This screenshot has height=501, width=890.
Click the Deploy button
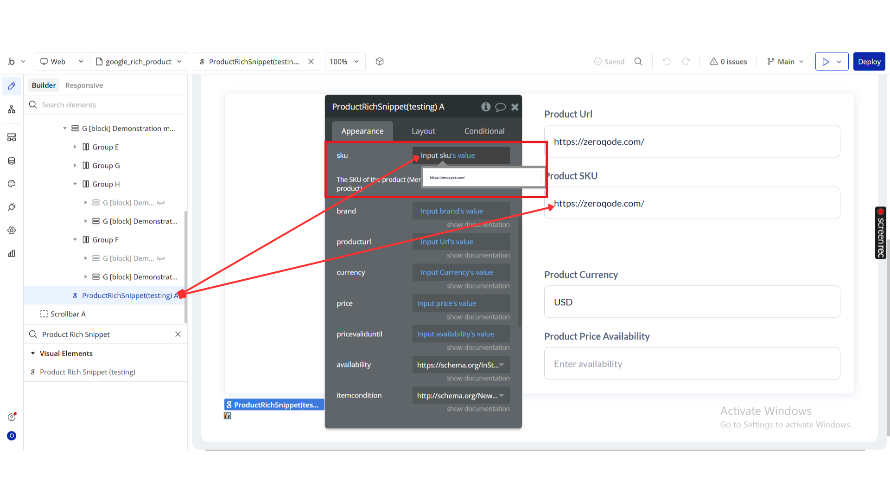(869, 62)
